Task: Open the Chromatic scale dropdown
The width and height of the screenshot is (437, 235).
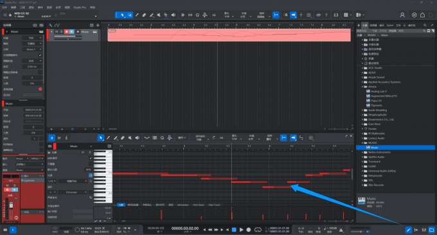Action: pos(73,193)
